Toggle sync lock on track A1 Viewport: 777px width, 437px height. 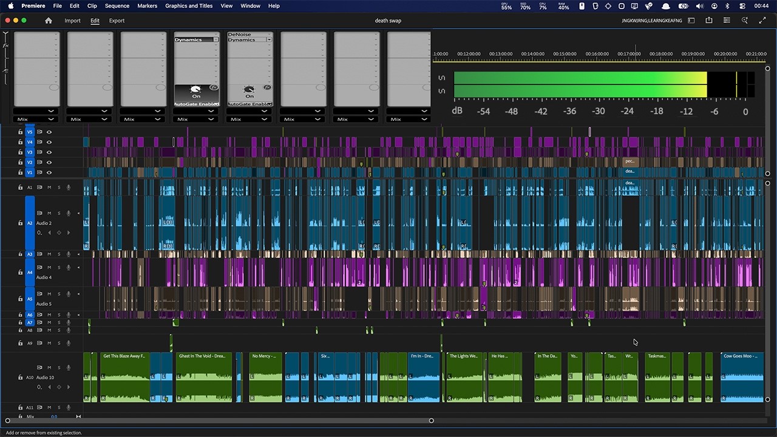[39, 188]
